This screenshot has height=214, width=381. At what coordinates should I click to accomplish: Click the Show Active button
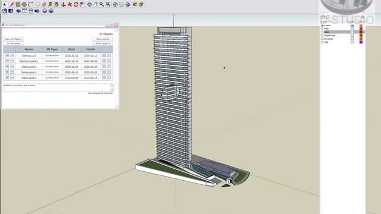click(x=103, y=39)
